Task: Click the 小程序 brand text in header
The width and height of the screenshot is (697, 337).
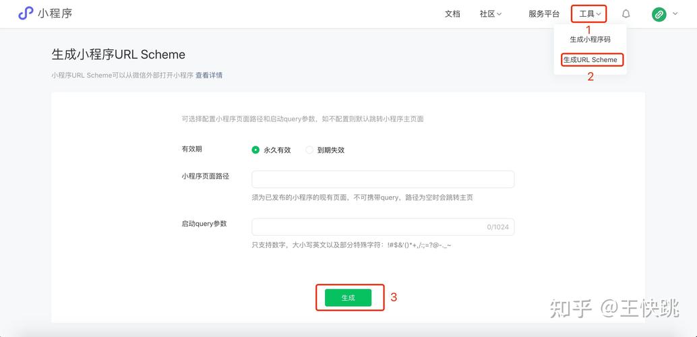Action: coord(55,13)
